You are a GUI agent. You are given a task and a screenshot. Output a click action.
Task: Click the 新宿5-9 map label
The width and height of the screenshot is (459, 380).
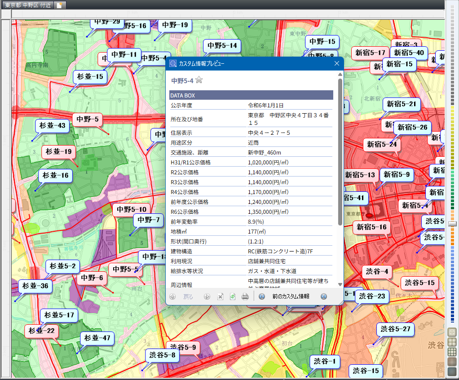pos(397,175)
